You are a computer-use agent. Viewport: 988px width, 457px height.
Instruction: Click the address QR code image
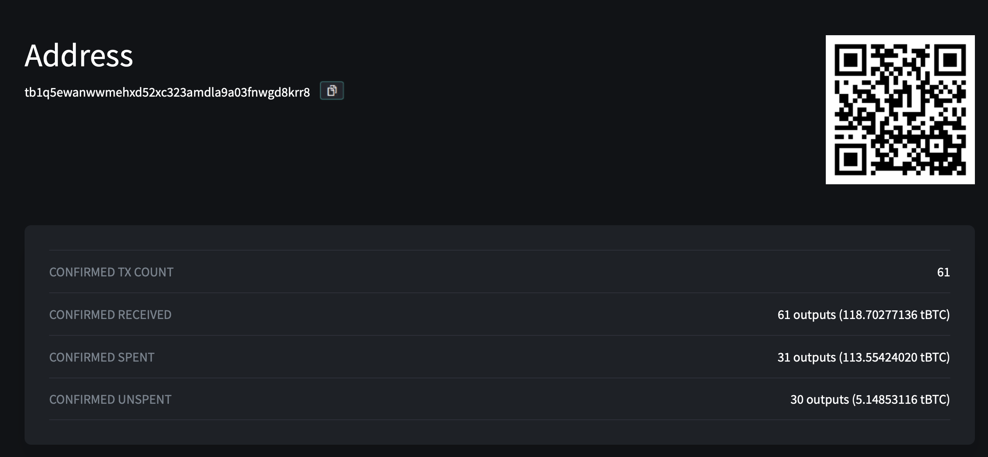900,110
